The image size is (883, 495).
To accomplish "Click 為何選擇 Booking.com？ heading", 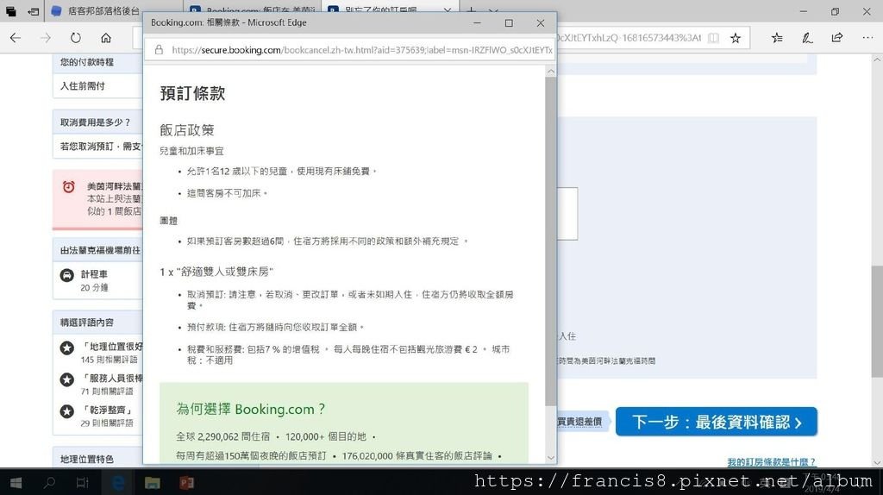I will pos(251,409).
